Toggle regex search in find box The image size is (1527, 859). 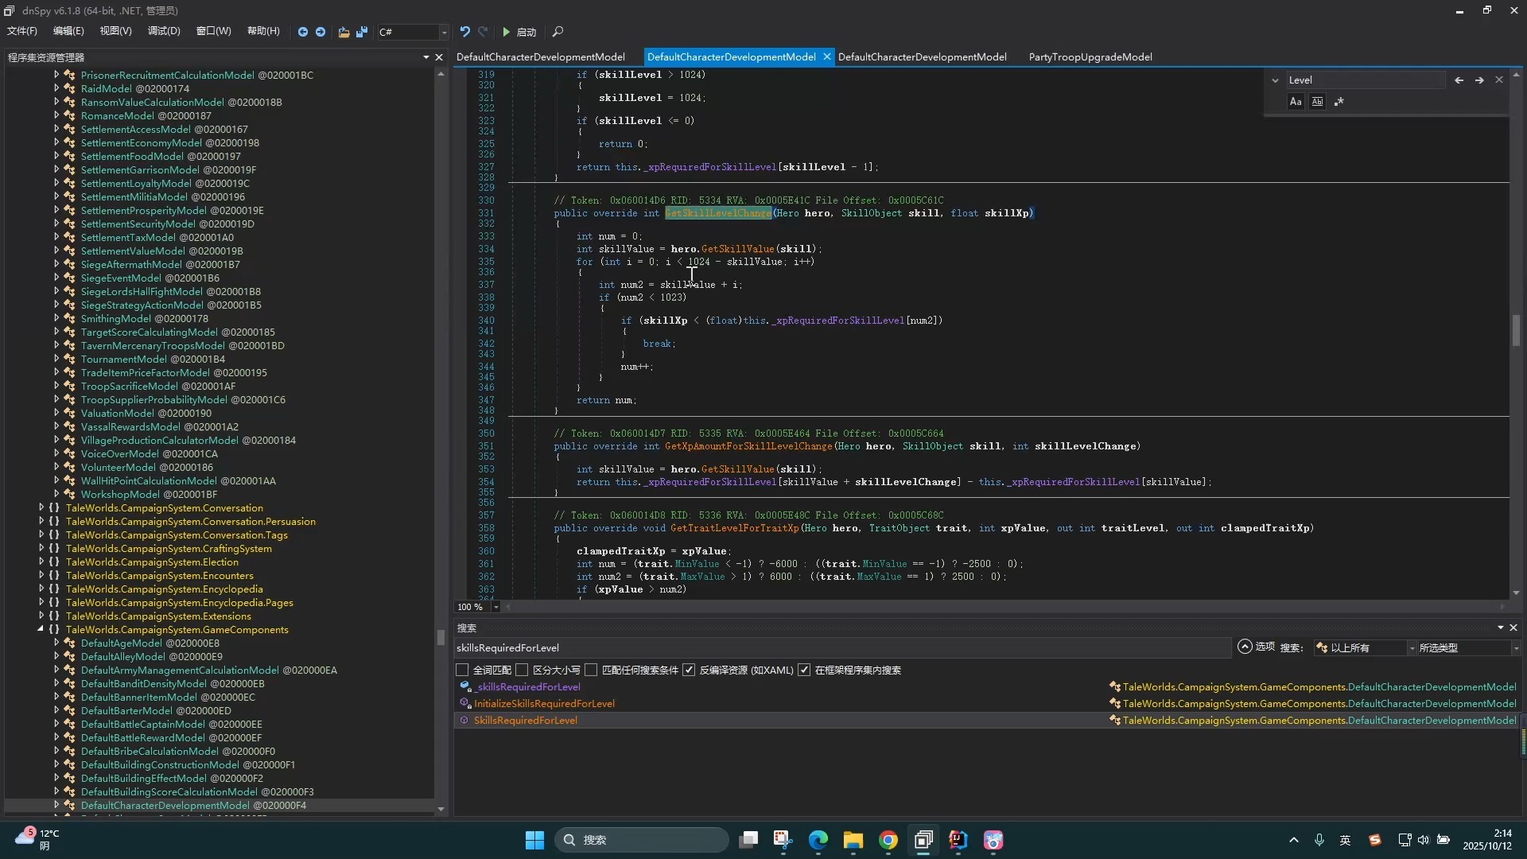pyautogui.click(x=1339, y=102)
